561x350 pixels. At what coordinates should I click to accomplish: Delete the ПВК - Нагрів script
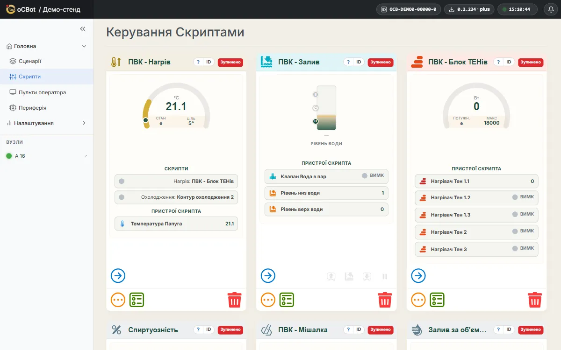tap(235, 300)
